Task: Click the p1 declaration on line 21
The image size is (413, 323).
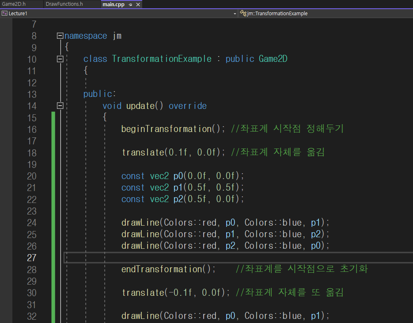Action: [x=183, y=187]
